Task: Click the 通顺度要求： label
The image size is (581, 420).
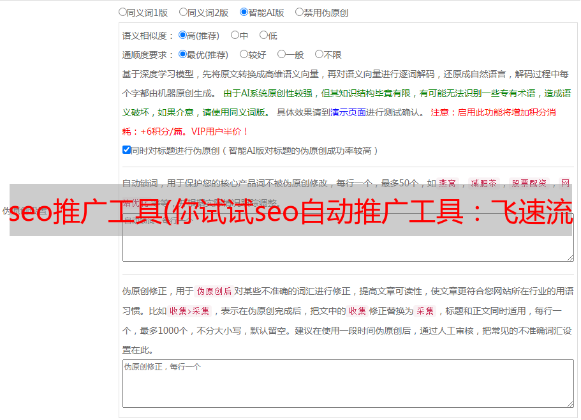Action: coord(148,55)
